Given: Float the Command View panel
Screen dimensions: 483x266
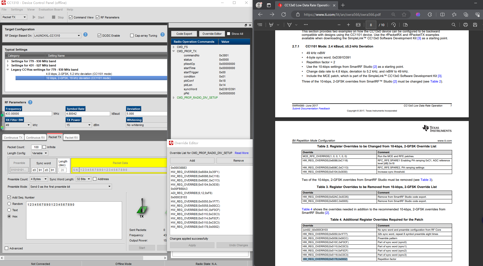Looking at the screenshot, I should coord(246,25).
